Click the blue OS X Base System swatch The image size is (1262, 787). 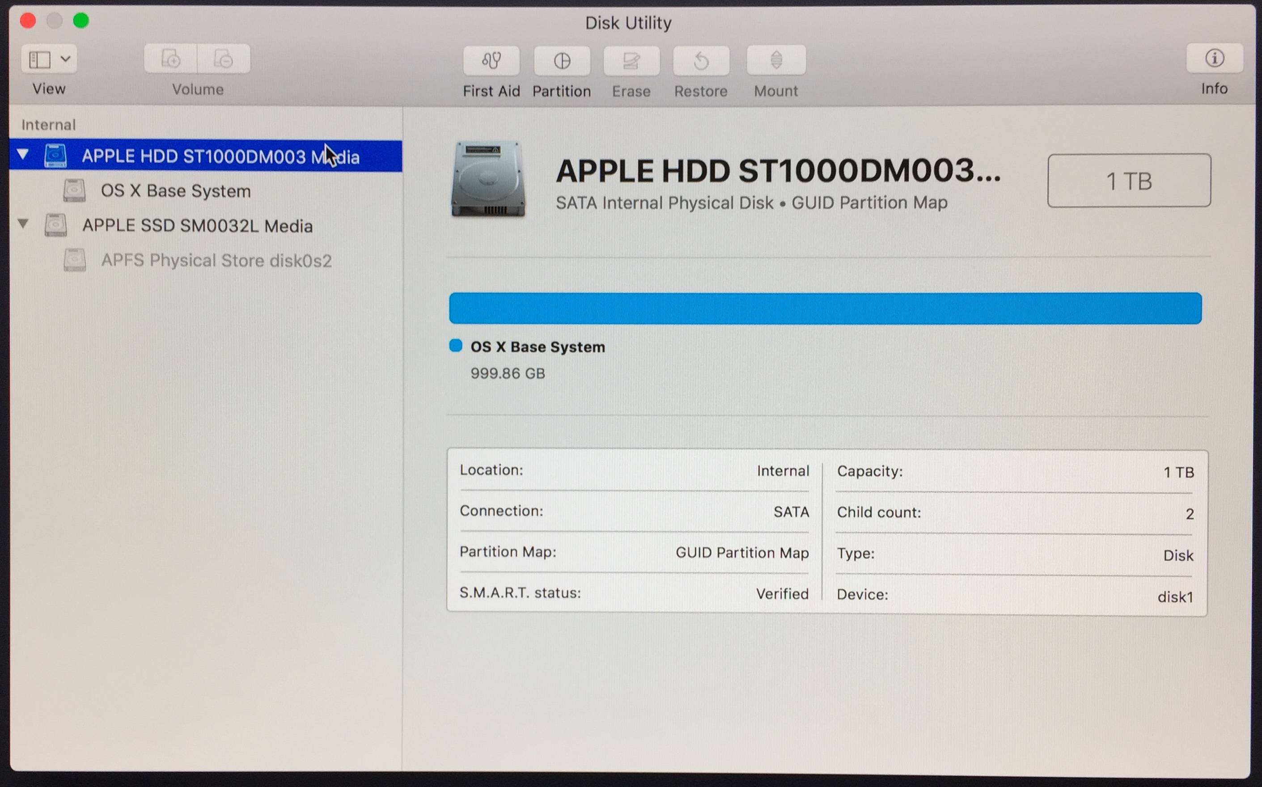pos(455,346)
